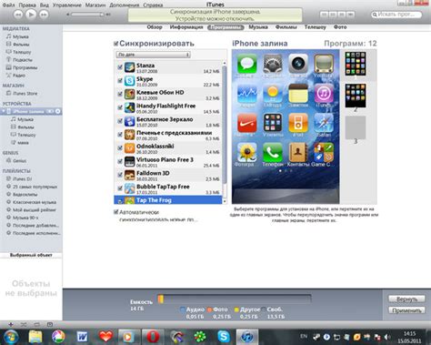Toggle the Автоматически синхронизировать checkbox
Image resolution: width=431 pixels, height=345 pixels.
(x=115, y=212)
